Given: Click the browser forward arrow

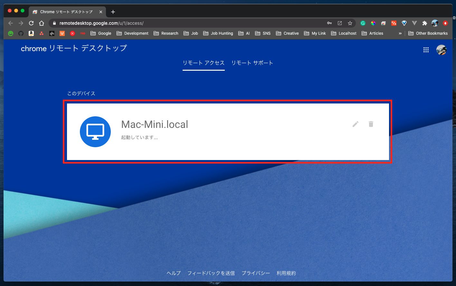Looking at the screenshot, I should 21,23.
